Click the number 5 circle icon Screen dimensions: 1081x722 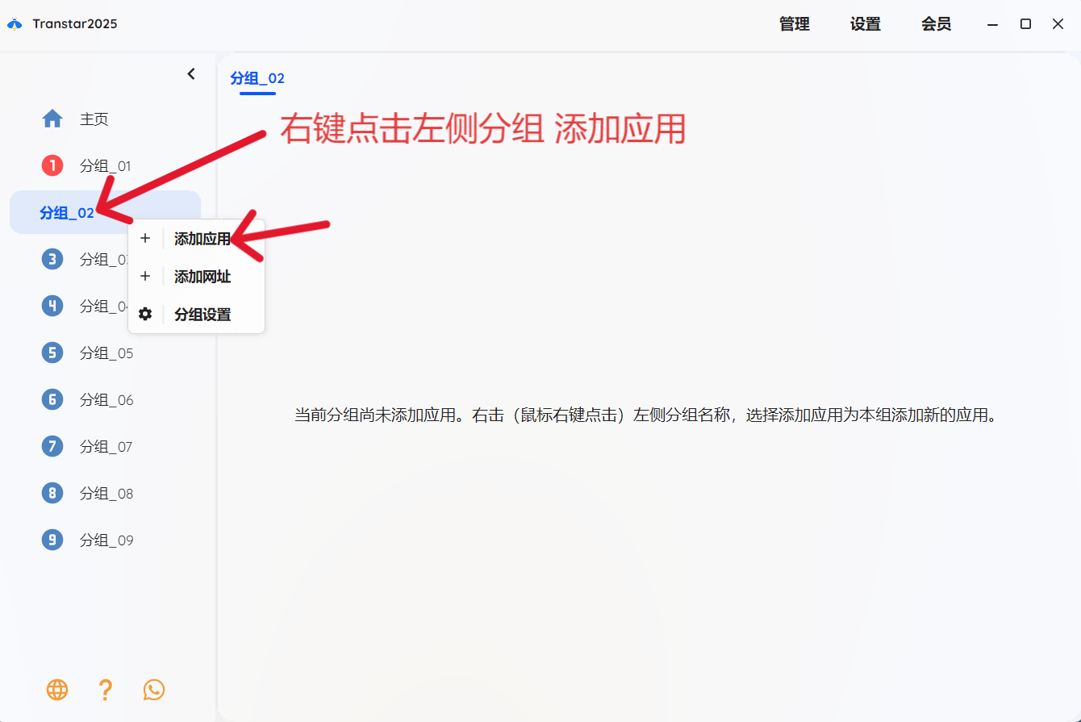tap(52, 353)
